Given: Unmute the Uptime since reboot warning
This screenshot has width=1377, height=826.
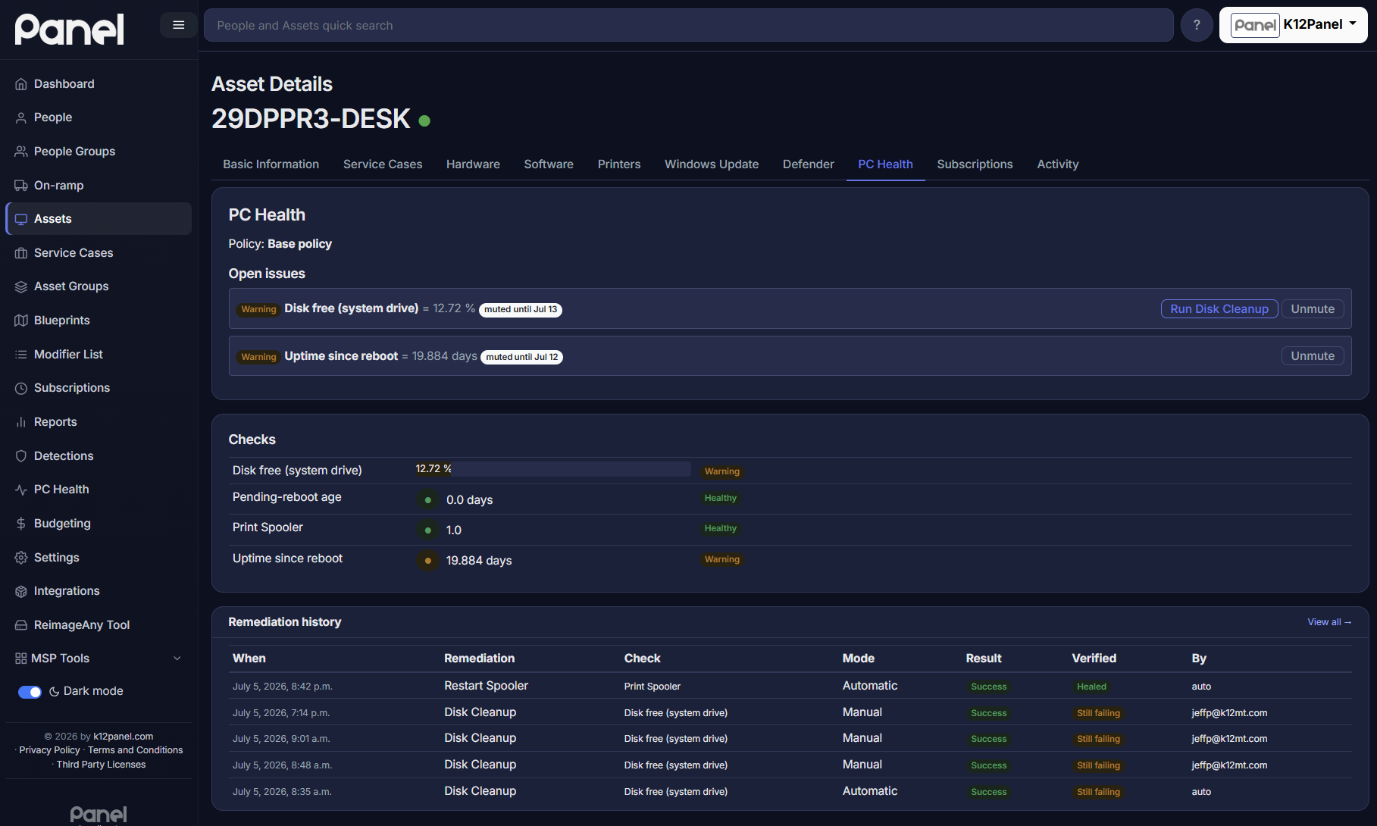Looking at the screenshot, I should coord(1313,356).
